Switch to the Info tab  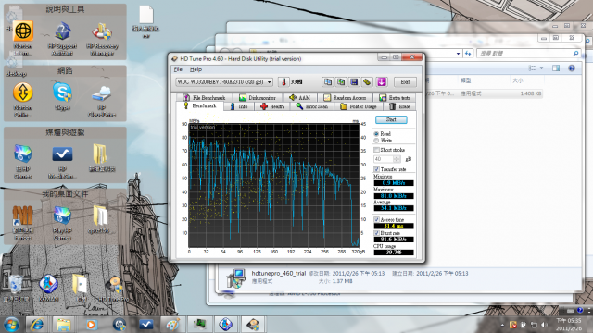pyautogui.click(x=239, y=106)
